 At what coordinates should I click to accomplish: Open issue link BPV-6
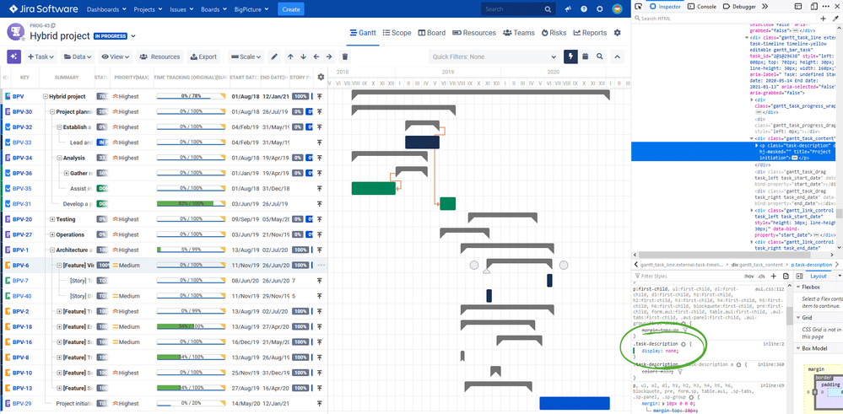point(20,266)
